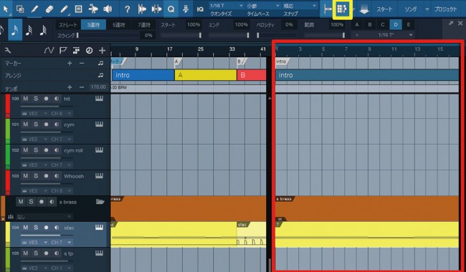This screenshot has width=466, height=272.
Task: Show automation with the curve icon
Action: point(49,50)
